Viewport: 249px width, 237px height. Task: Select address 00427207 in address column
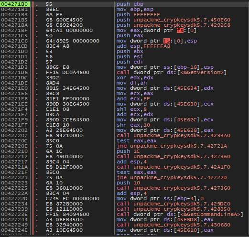pyautogui.click(x=14, y=135)
